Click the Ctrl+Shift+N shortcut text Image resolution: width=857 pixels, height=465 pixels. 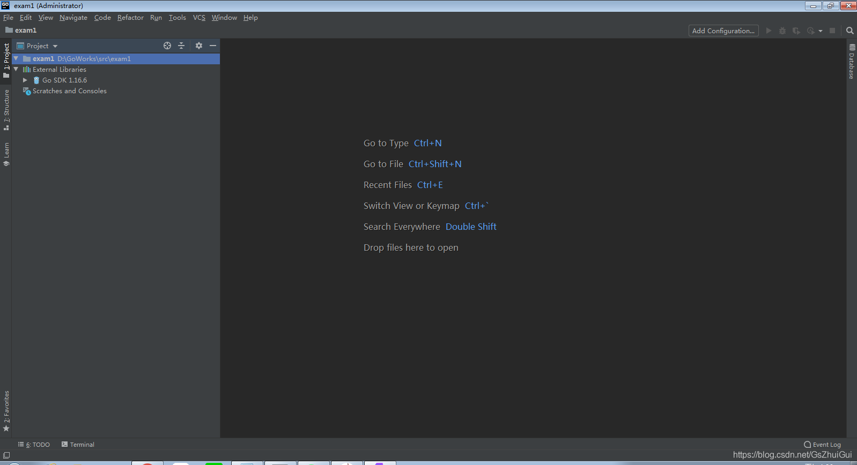[x=435, y=164]
